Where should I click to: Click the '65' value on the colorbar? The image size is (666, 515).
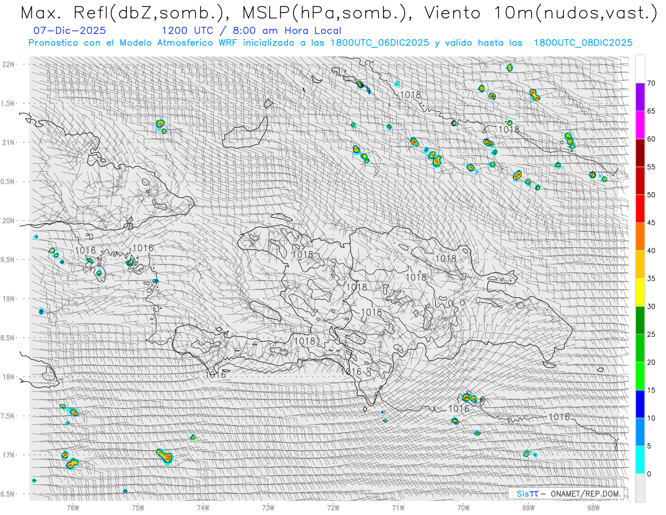tap(651, 111)
